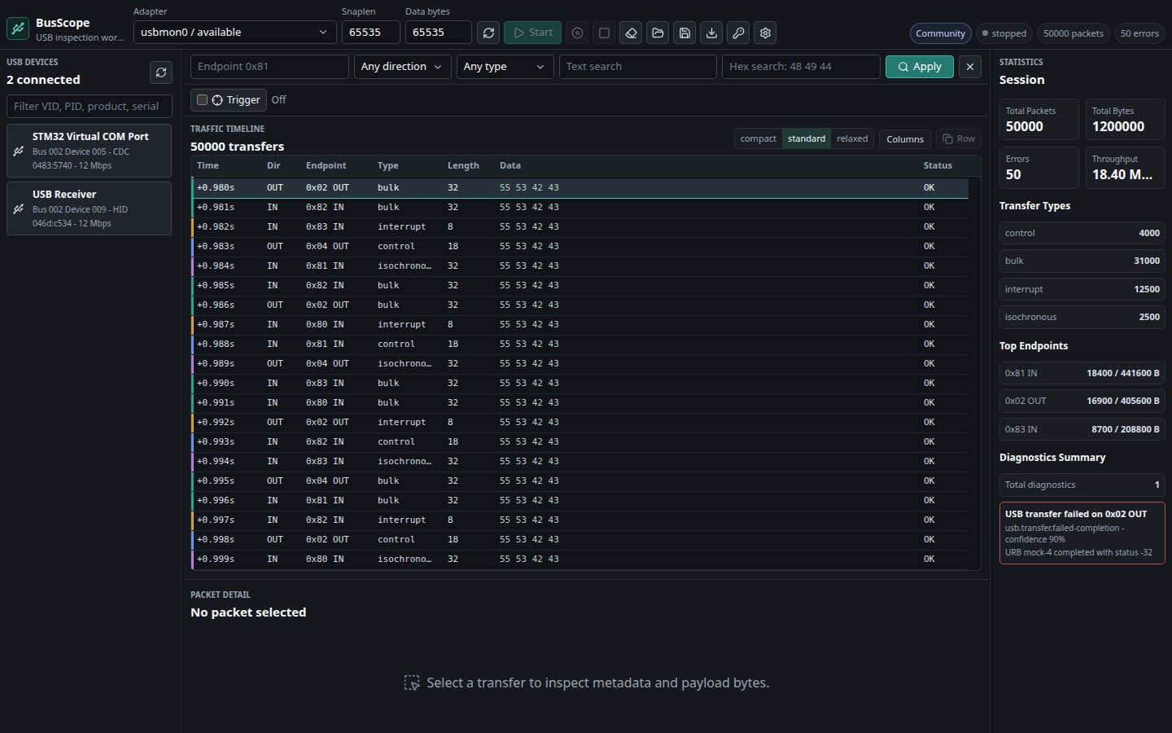Open settings via the gear icon

click(765, 33)
